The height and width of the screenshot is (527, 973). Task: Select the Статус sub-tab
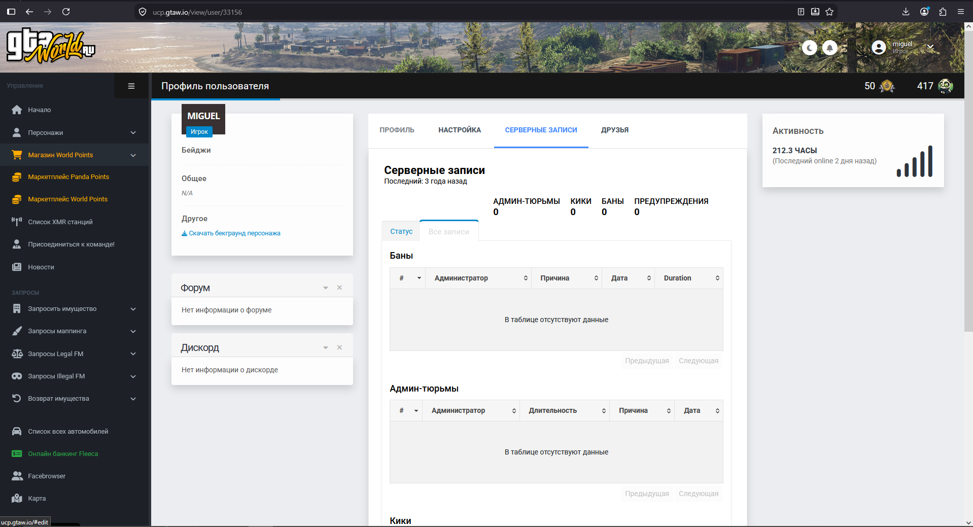point(401,231)
